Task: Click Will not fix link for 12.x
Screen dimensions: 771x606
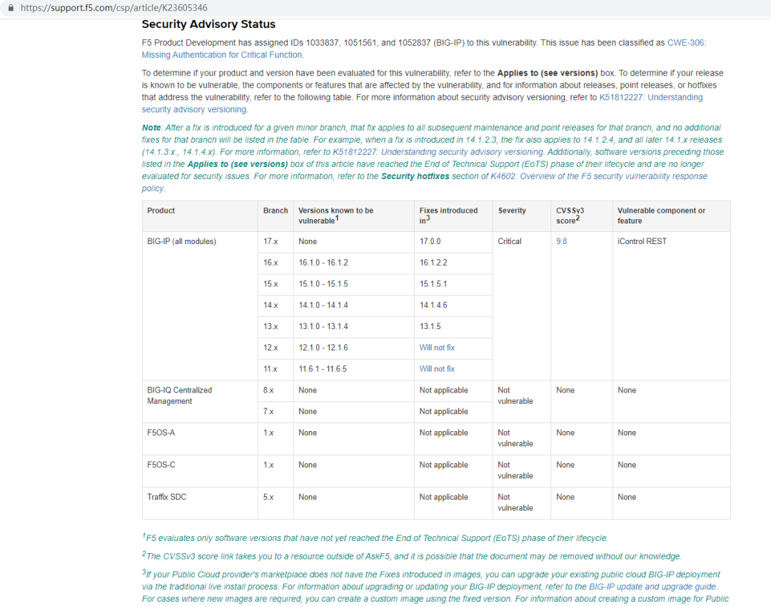Action: coord(437,348)
